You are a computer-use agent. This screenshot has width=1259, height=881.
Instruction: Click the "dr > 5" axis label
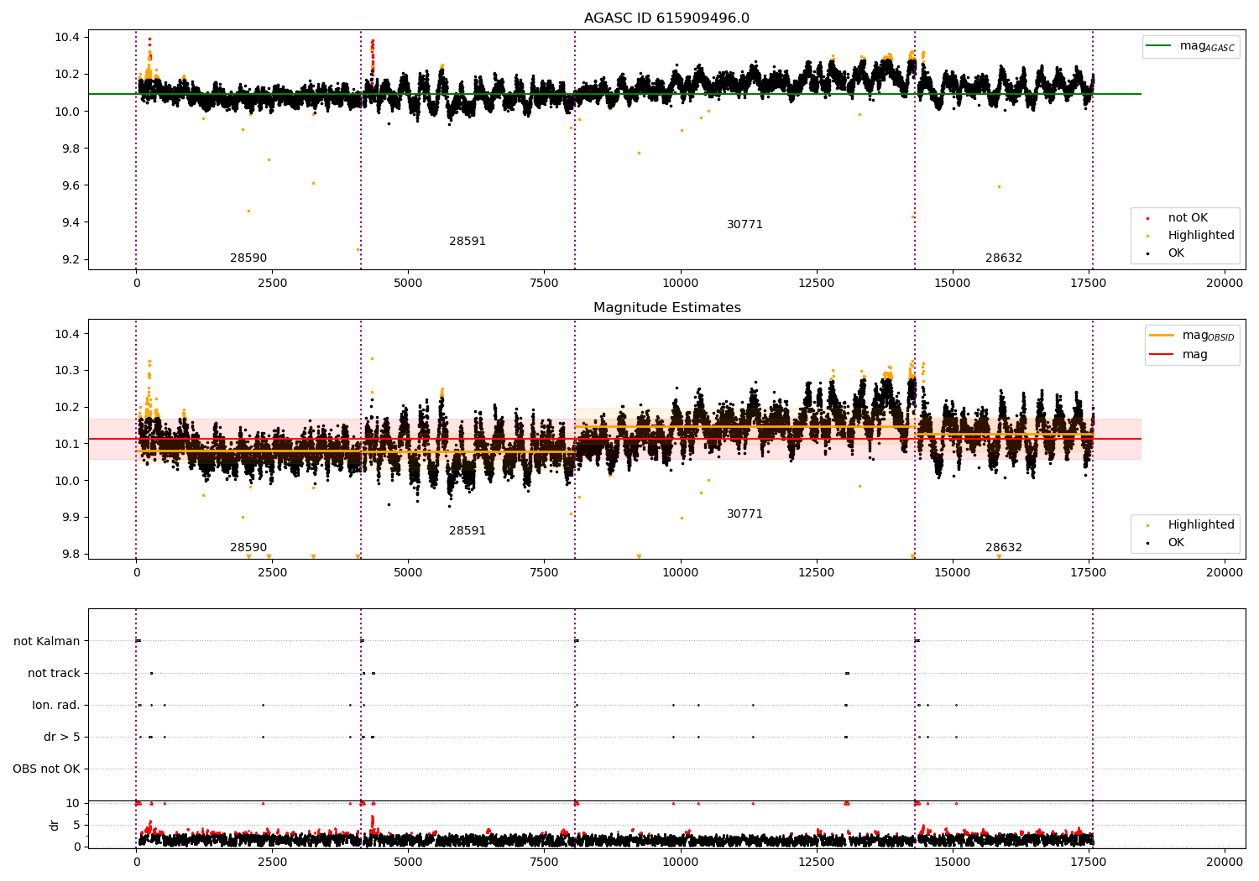click(62, 738)
